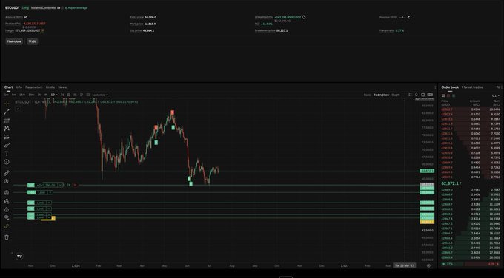
Task: Activate the chart zoom-in tool
Action: [x=7, y=181]
